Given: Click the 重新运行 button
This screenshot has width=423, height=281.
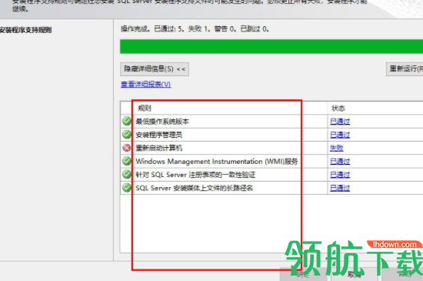Looking at the screenshot, I should point(405,69).
